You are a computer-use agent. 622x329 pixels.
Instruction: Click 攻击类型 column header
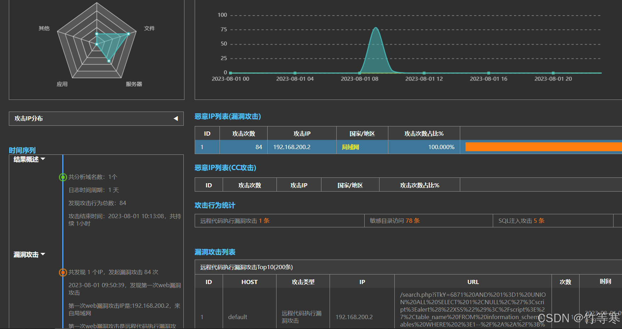point(303,282)
